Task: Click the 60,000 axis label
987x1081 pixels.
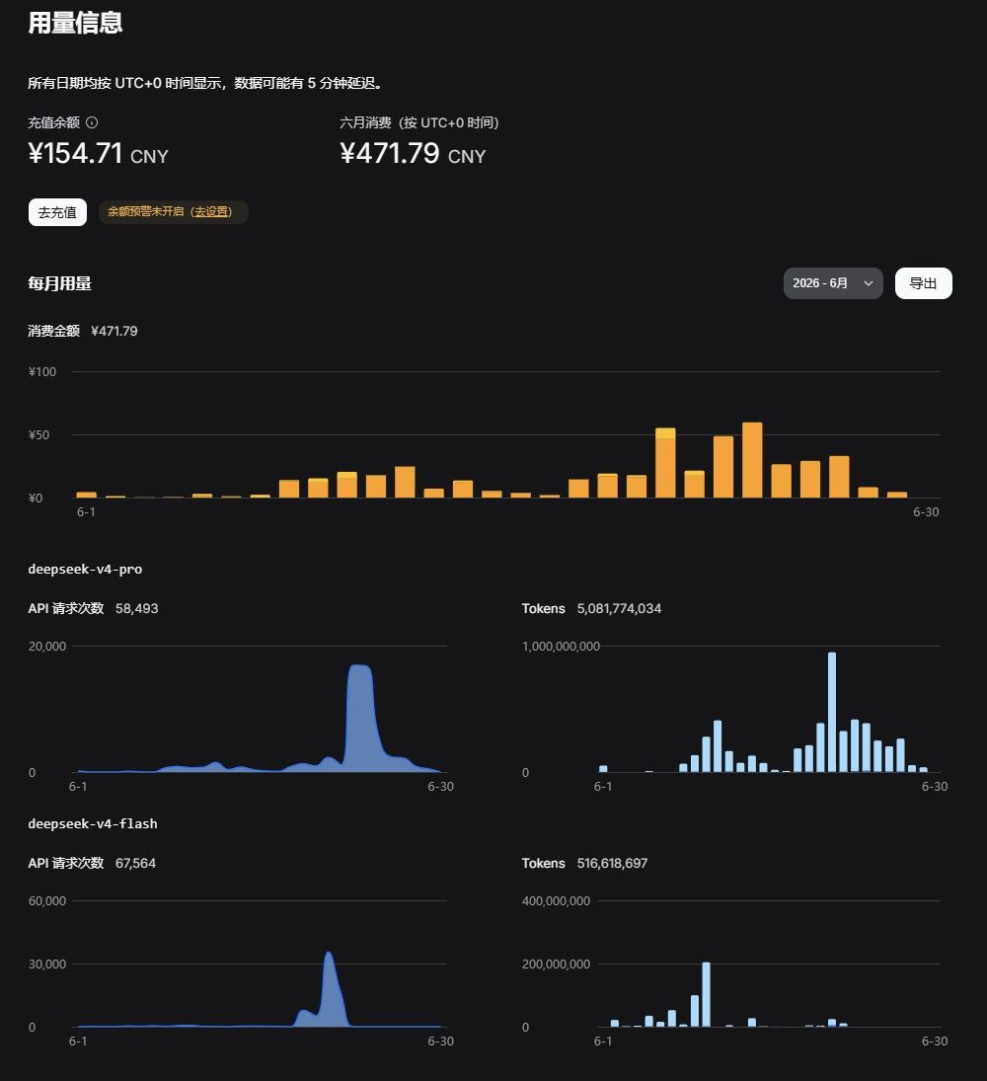Action: (x=46, y=901)
